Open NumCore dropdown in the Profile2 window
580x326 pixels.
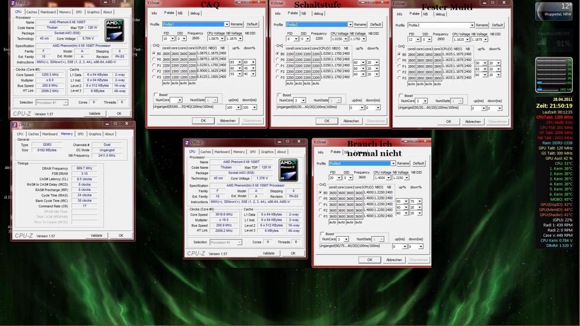(x=303, y=100)
